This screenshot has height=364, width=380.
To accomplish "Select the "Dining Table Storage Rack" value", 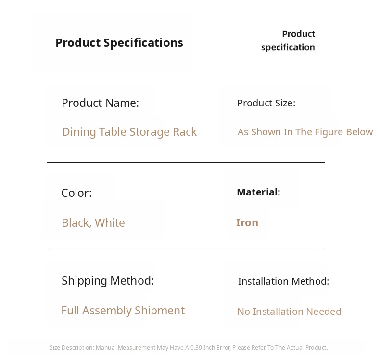I will coord(129,132).
